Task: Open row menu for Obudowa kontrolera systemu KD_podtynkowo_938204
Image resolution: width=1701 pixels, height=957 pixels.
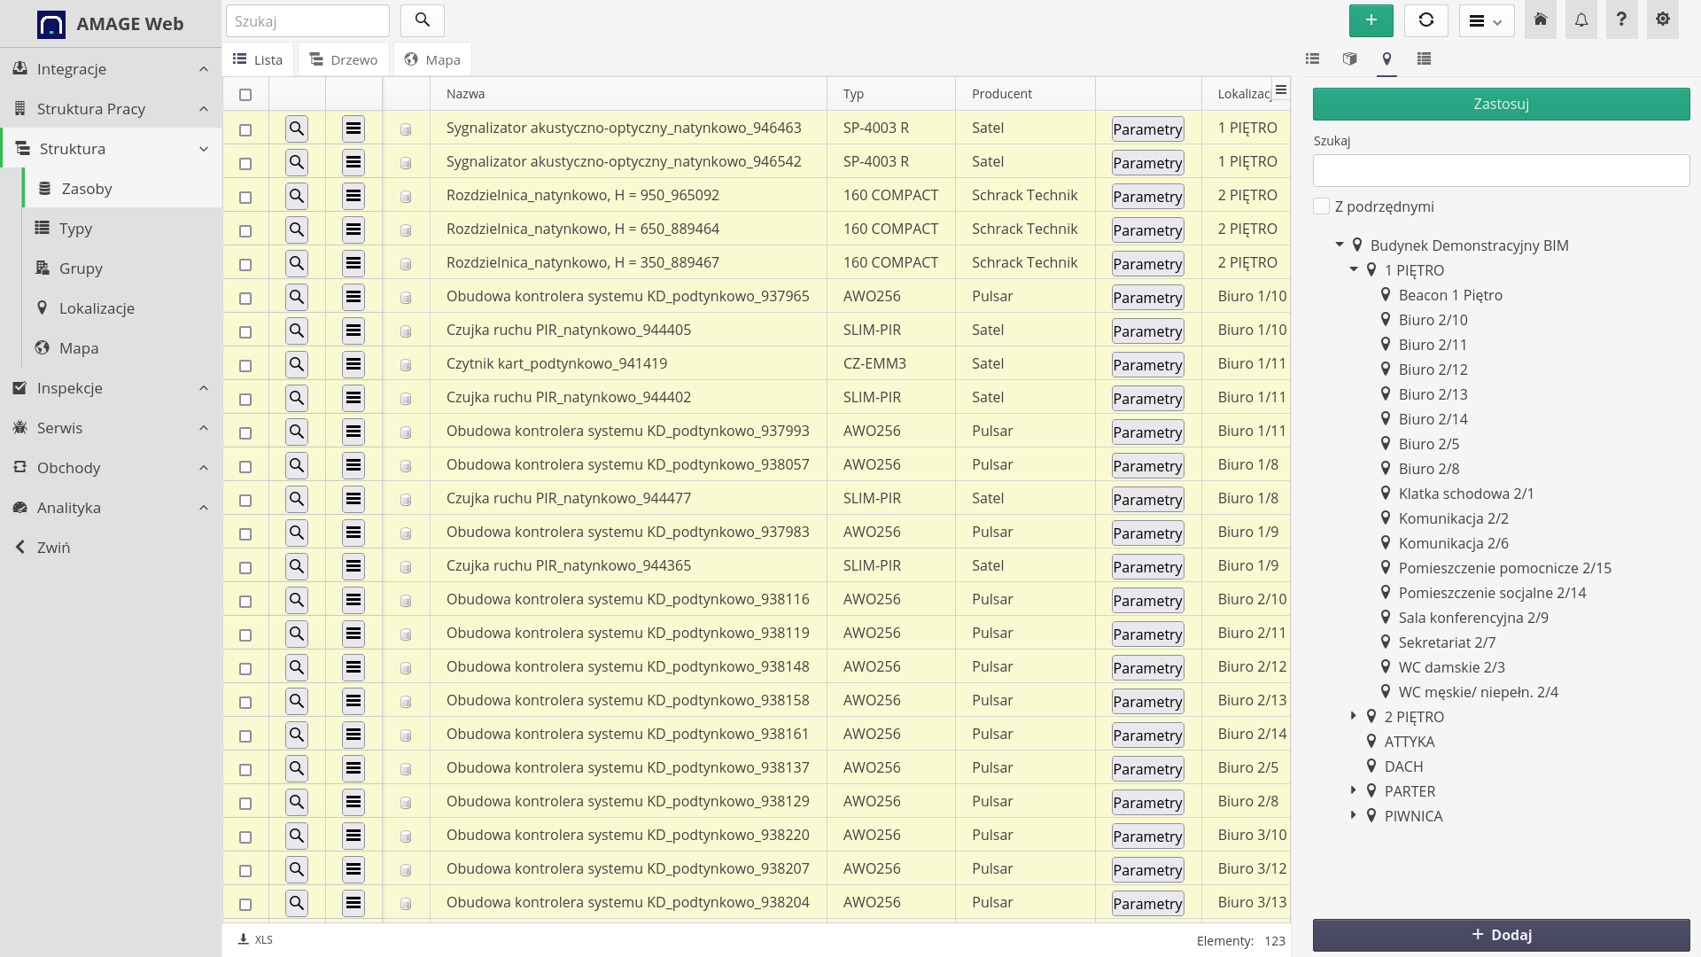Action: tap(353, 903)
